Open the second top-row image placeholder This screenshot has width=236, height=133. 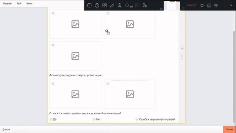point(130,24)
